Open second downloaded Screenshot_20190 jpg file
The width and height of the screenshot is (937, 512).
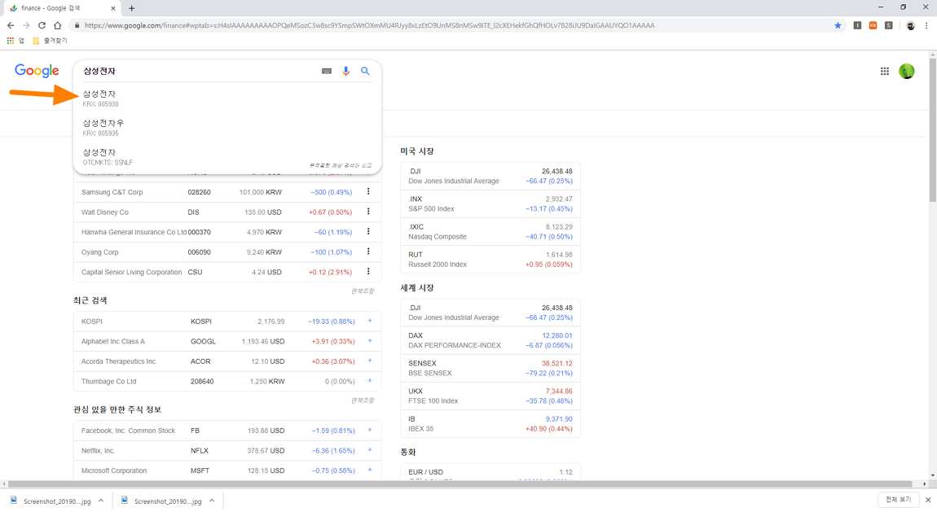click(x=161, y=501)
